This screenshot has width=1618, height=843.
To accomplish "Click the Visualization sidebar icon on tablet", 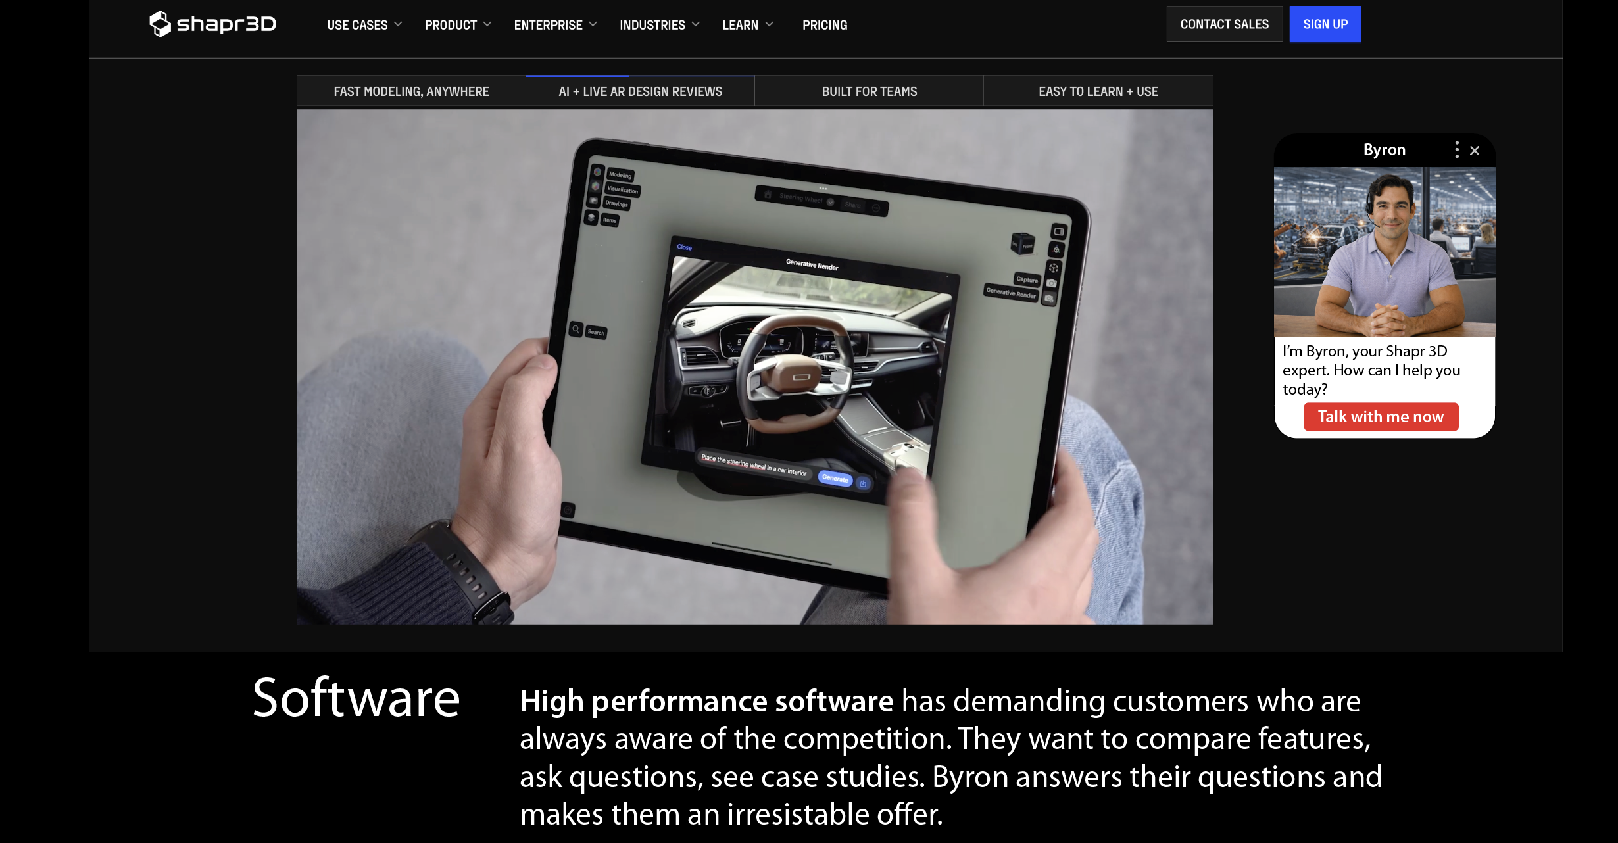I will tap(595, 186).
